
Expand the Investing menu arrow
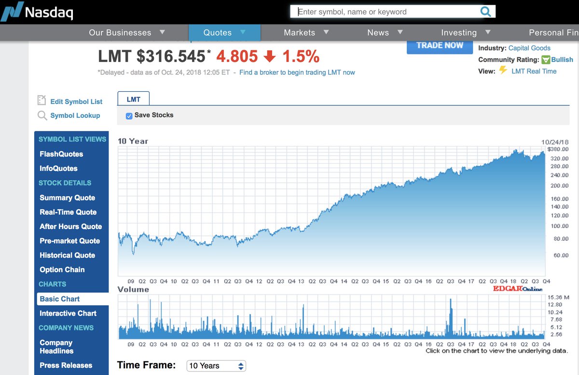click(x=488, y=32)
